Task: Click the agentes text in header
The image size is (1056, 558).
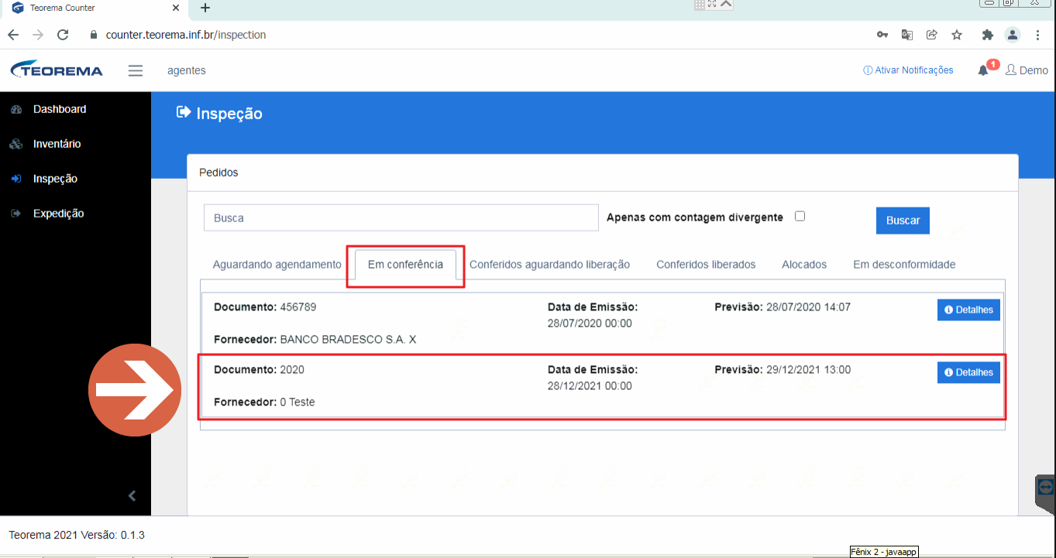Action: click(187, 70)
